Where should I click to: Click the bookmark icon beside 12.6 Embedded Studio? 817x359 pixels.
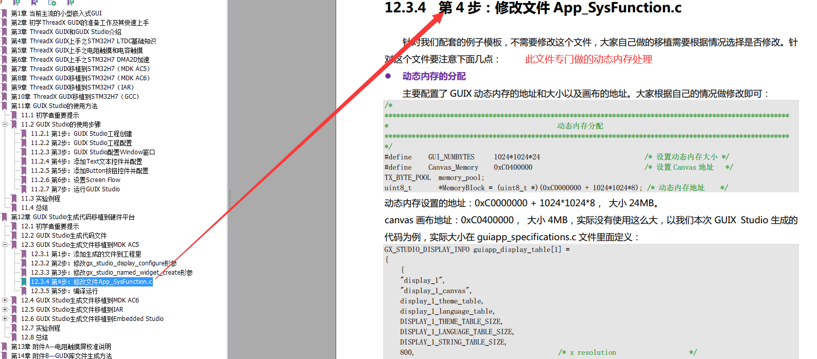(14, 319)
